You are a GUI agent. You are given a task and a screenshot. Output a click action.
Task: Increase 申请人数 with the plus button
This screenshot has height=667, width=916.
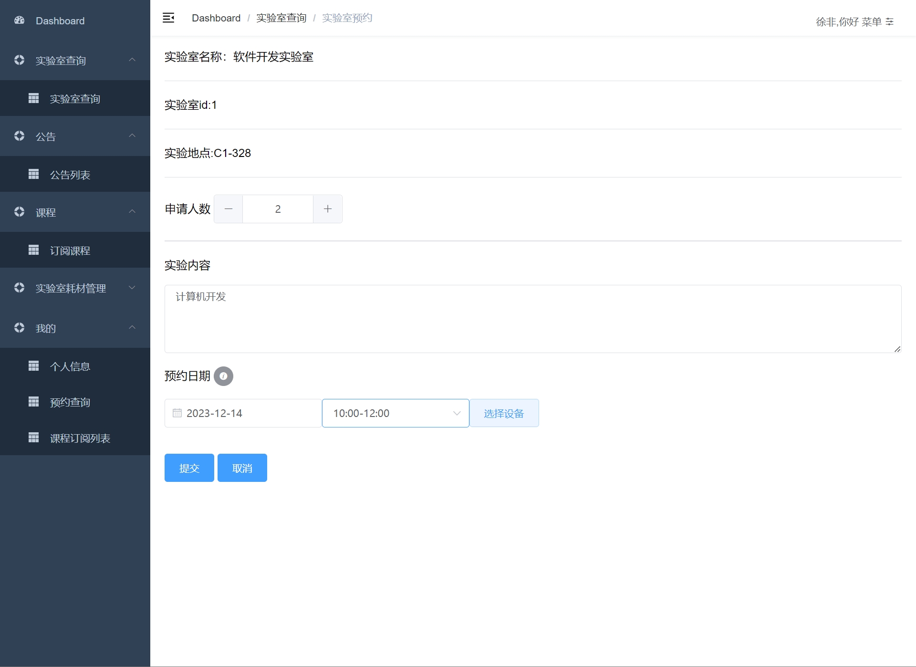(328, 209)
